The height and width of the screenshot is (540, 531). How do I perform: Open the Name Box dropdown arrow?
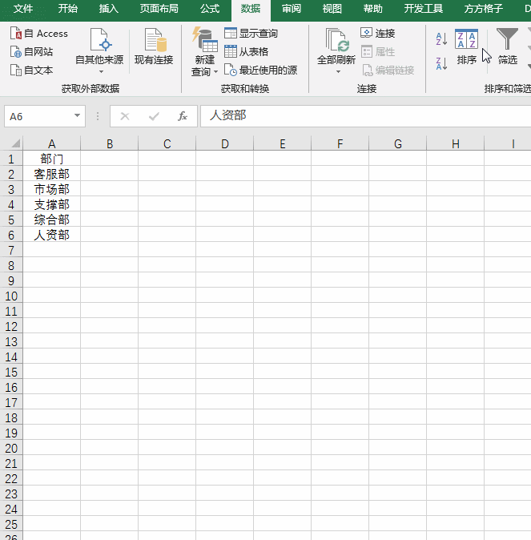[x=77, y=116]
